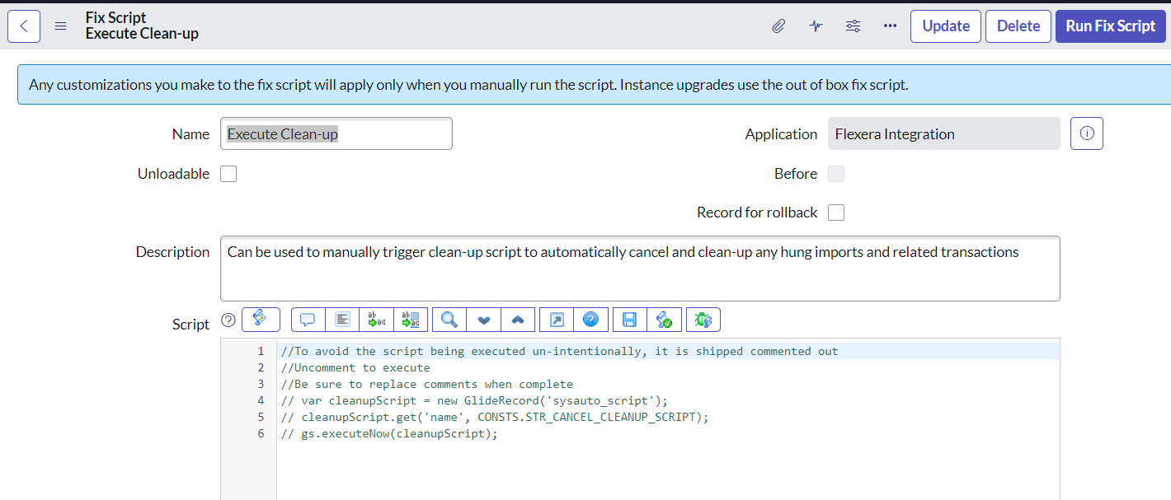Toggle syntax highlighting editor icon
The image size is (1171, 500).
[261, 319]
